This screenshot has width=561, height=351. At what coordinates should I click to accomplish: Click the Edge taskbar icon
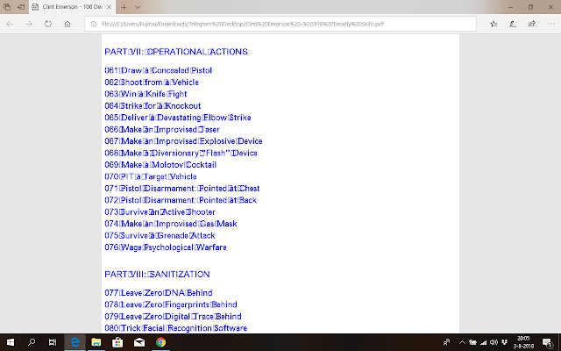click(75, 342)
